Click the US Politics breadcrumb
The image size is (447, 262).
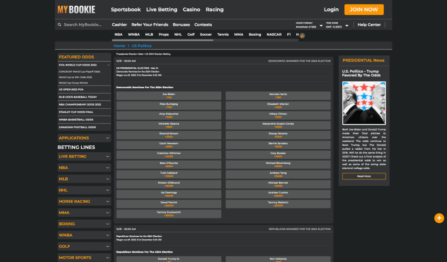tap(141, 46)
